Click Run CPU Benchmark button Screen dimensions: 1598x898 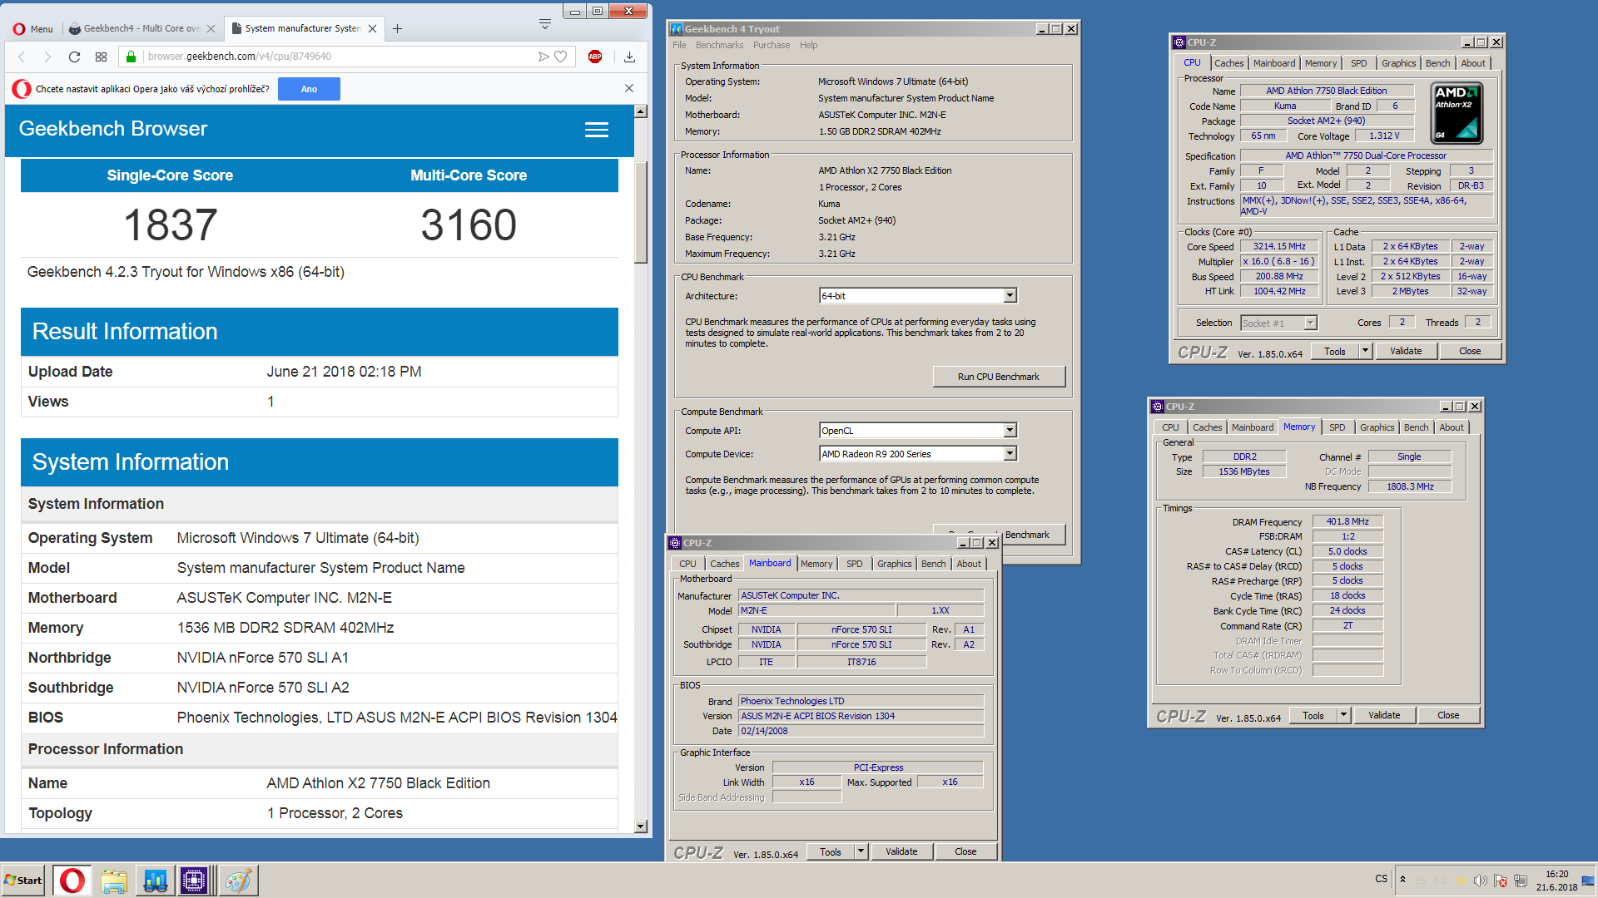[x=998, y=377]
